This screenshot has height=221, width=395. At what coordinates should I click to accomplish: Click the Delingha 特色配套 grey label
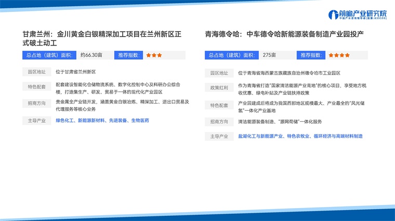(x=219, y=106)
